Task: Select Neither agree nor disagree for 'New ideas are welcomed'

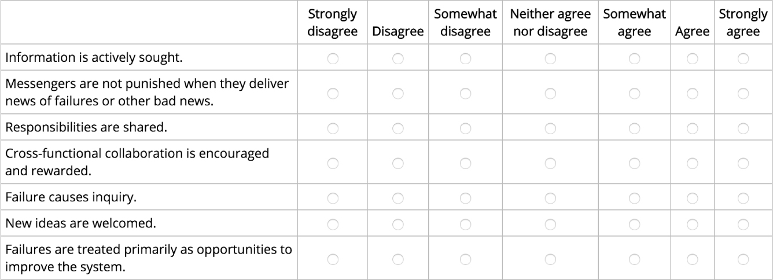Action: 550,223
